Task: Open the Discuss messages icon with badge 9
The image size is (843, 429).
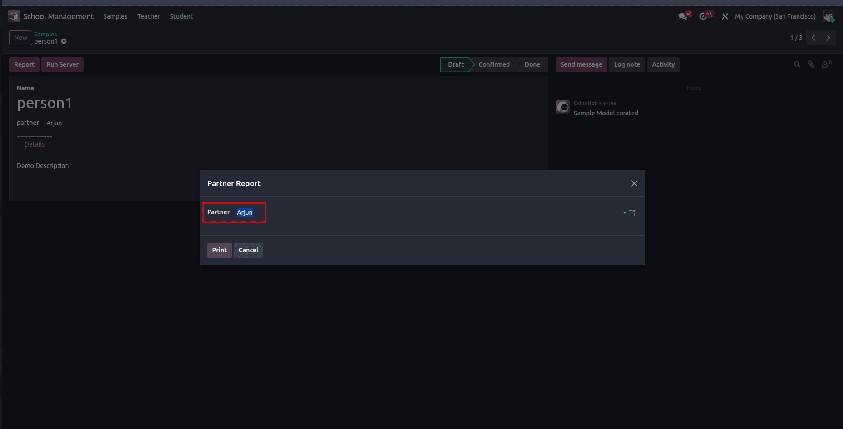Action: [683, 15]
